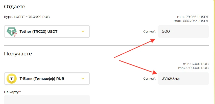Viewport: 215px width, 104px height.
Task: Click the Курс 1 USDT exchange rate text
Action: (27, 17)
